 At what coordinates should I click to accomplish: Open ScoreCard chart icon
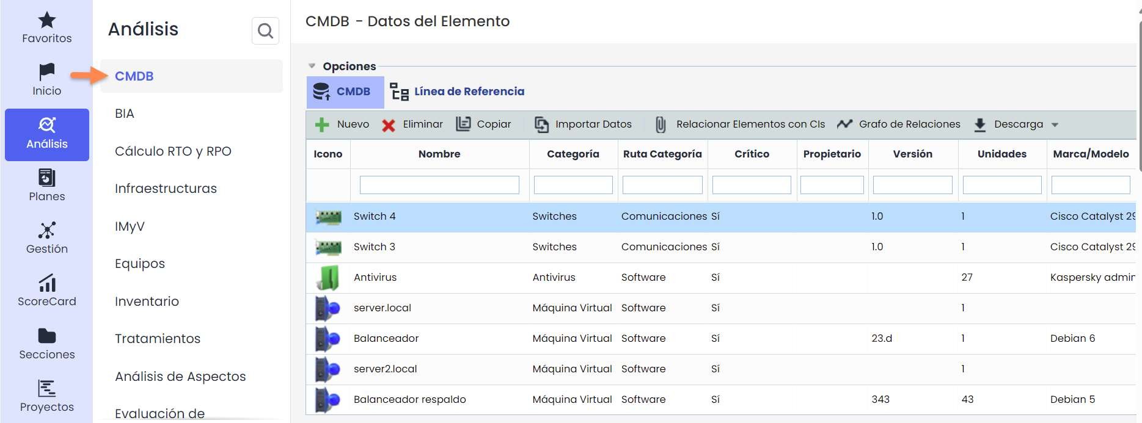click(46, 283)
